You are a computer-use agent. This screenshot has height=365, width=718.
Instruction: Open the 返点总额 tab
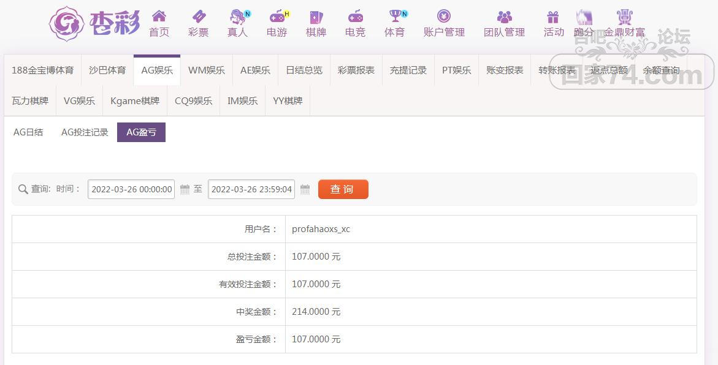coord(609,70)
